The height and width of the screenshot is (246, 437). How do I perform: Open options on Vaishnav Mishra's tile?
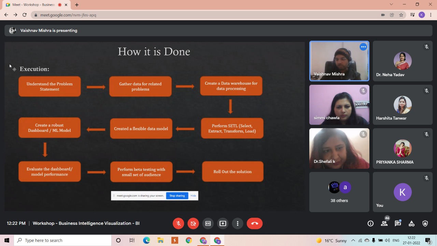pos(363,47)
